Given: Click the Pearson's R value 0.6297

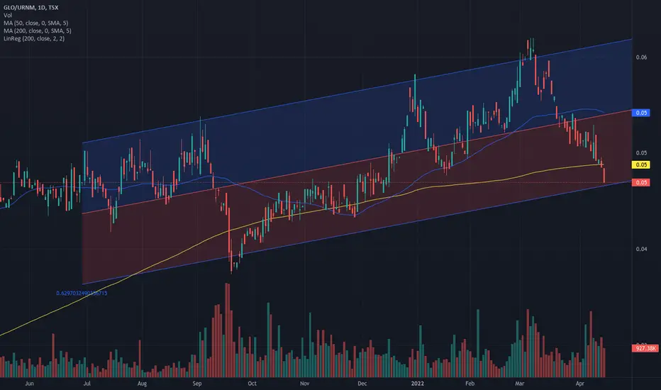Looking at the screenshot, I should [82, 293].
